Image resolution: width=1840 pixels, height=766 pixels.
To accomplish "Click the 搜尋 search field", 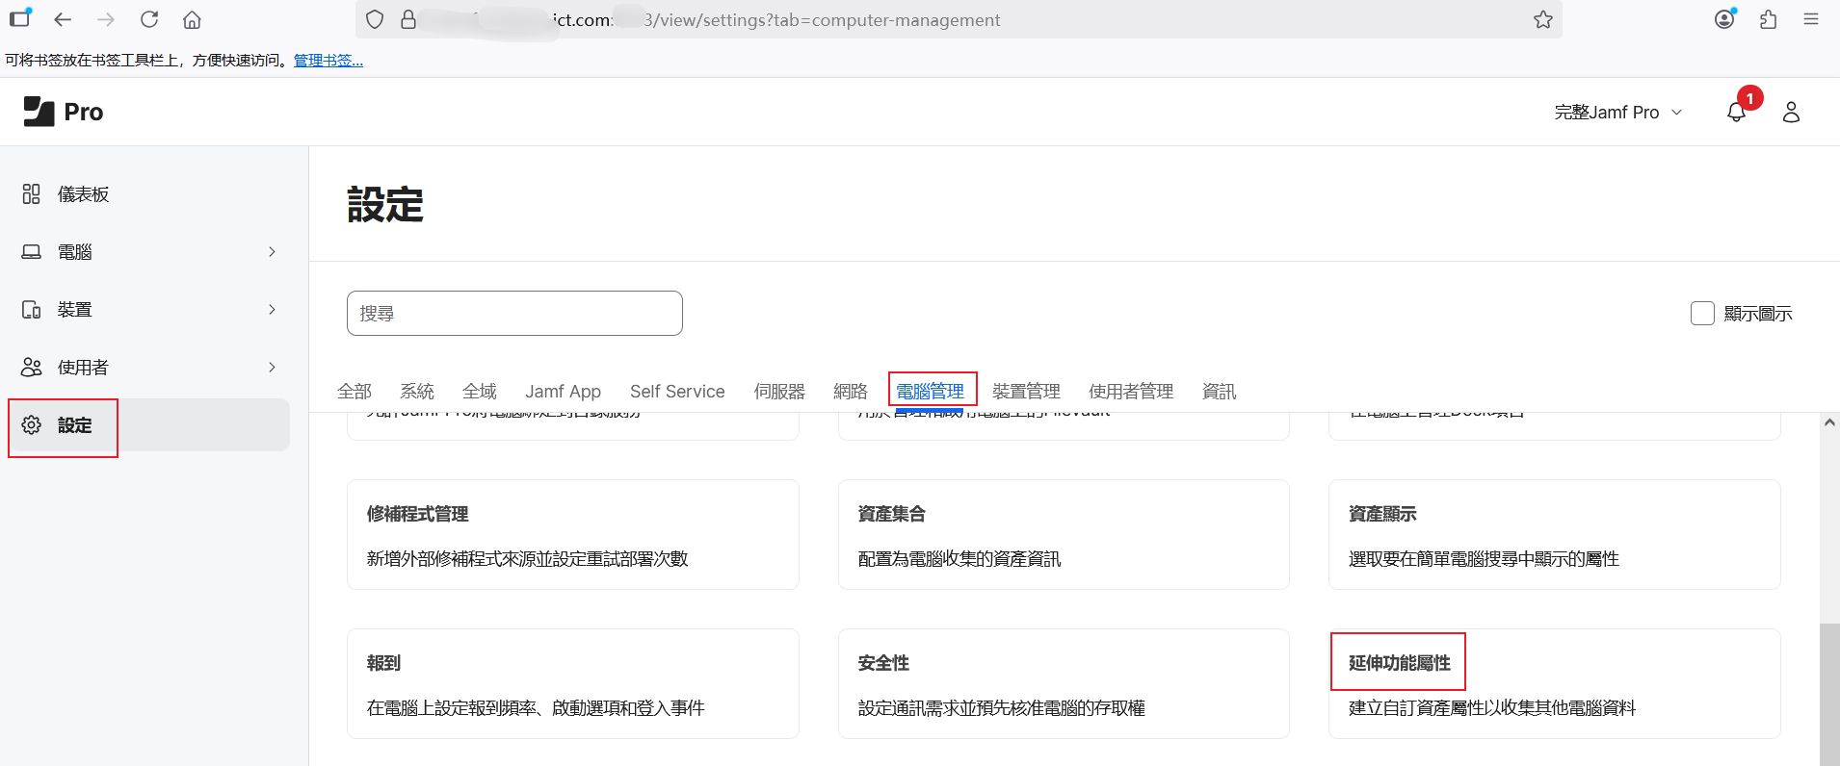I will click(514, 314).
